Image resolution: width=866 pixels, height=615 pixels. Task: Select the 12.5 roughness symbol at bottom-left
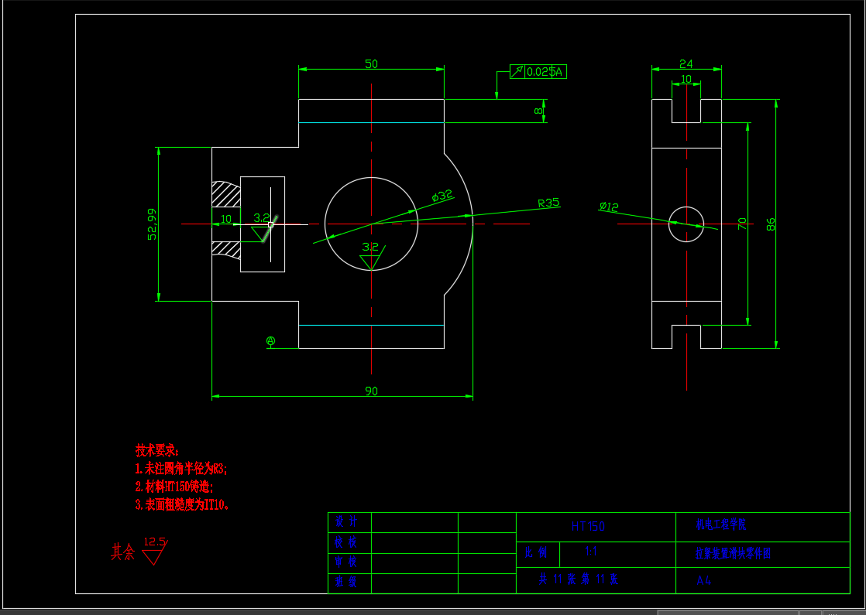(155, 550)
